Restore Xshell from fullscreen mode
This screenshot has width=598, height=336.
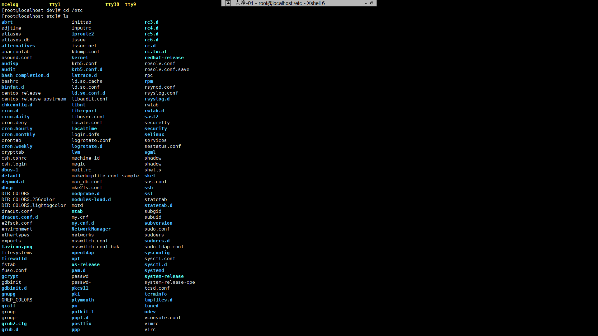tap(372, 3)
